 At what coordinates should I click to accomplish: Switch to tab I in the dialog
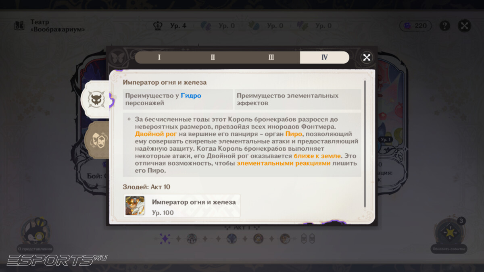(x=159, y=57)
